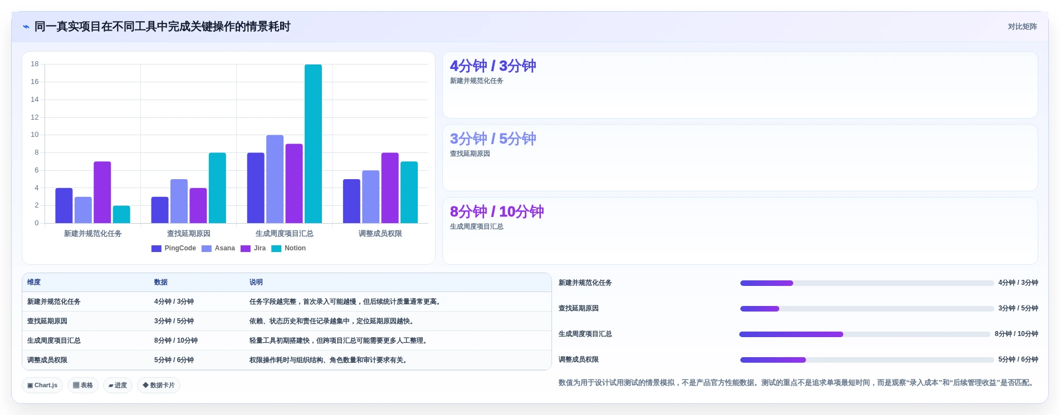Click the 调整成员权限 progress bar

[x=867, y=360]
